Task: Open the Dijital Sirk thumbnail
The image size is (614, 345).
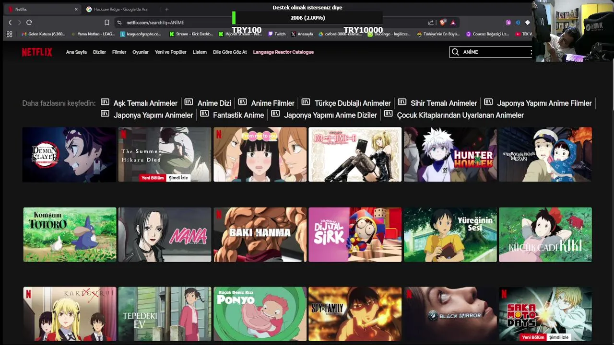Action: click(x=355, y=234)
